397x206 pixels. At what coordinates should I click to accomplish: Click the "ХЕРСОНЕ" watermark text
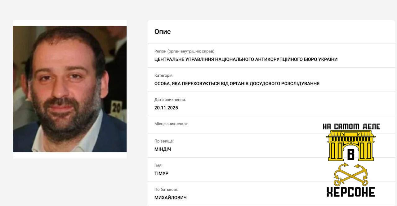[x=350, y=192]
